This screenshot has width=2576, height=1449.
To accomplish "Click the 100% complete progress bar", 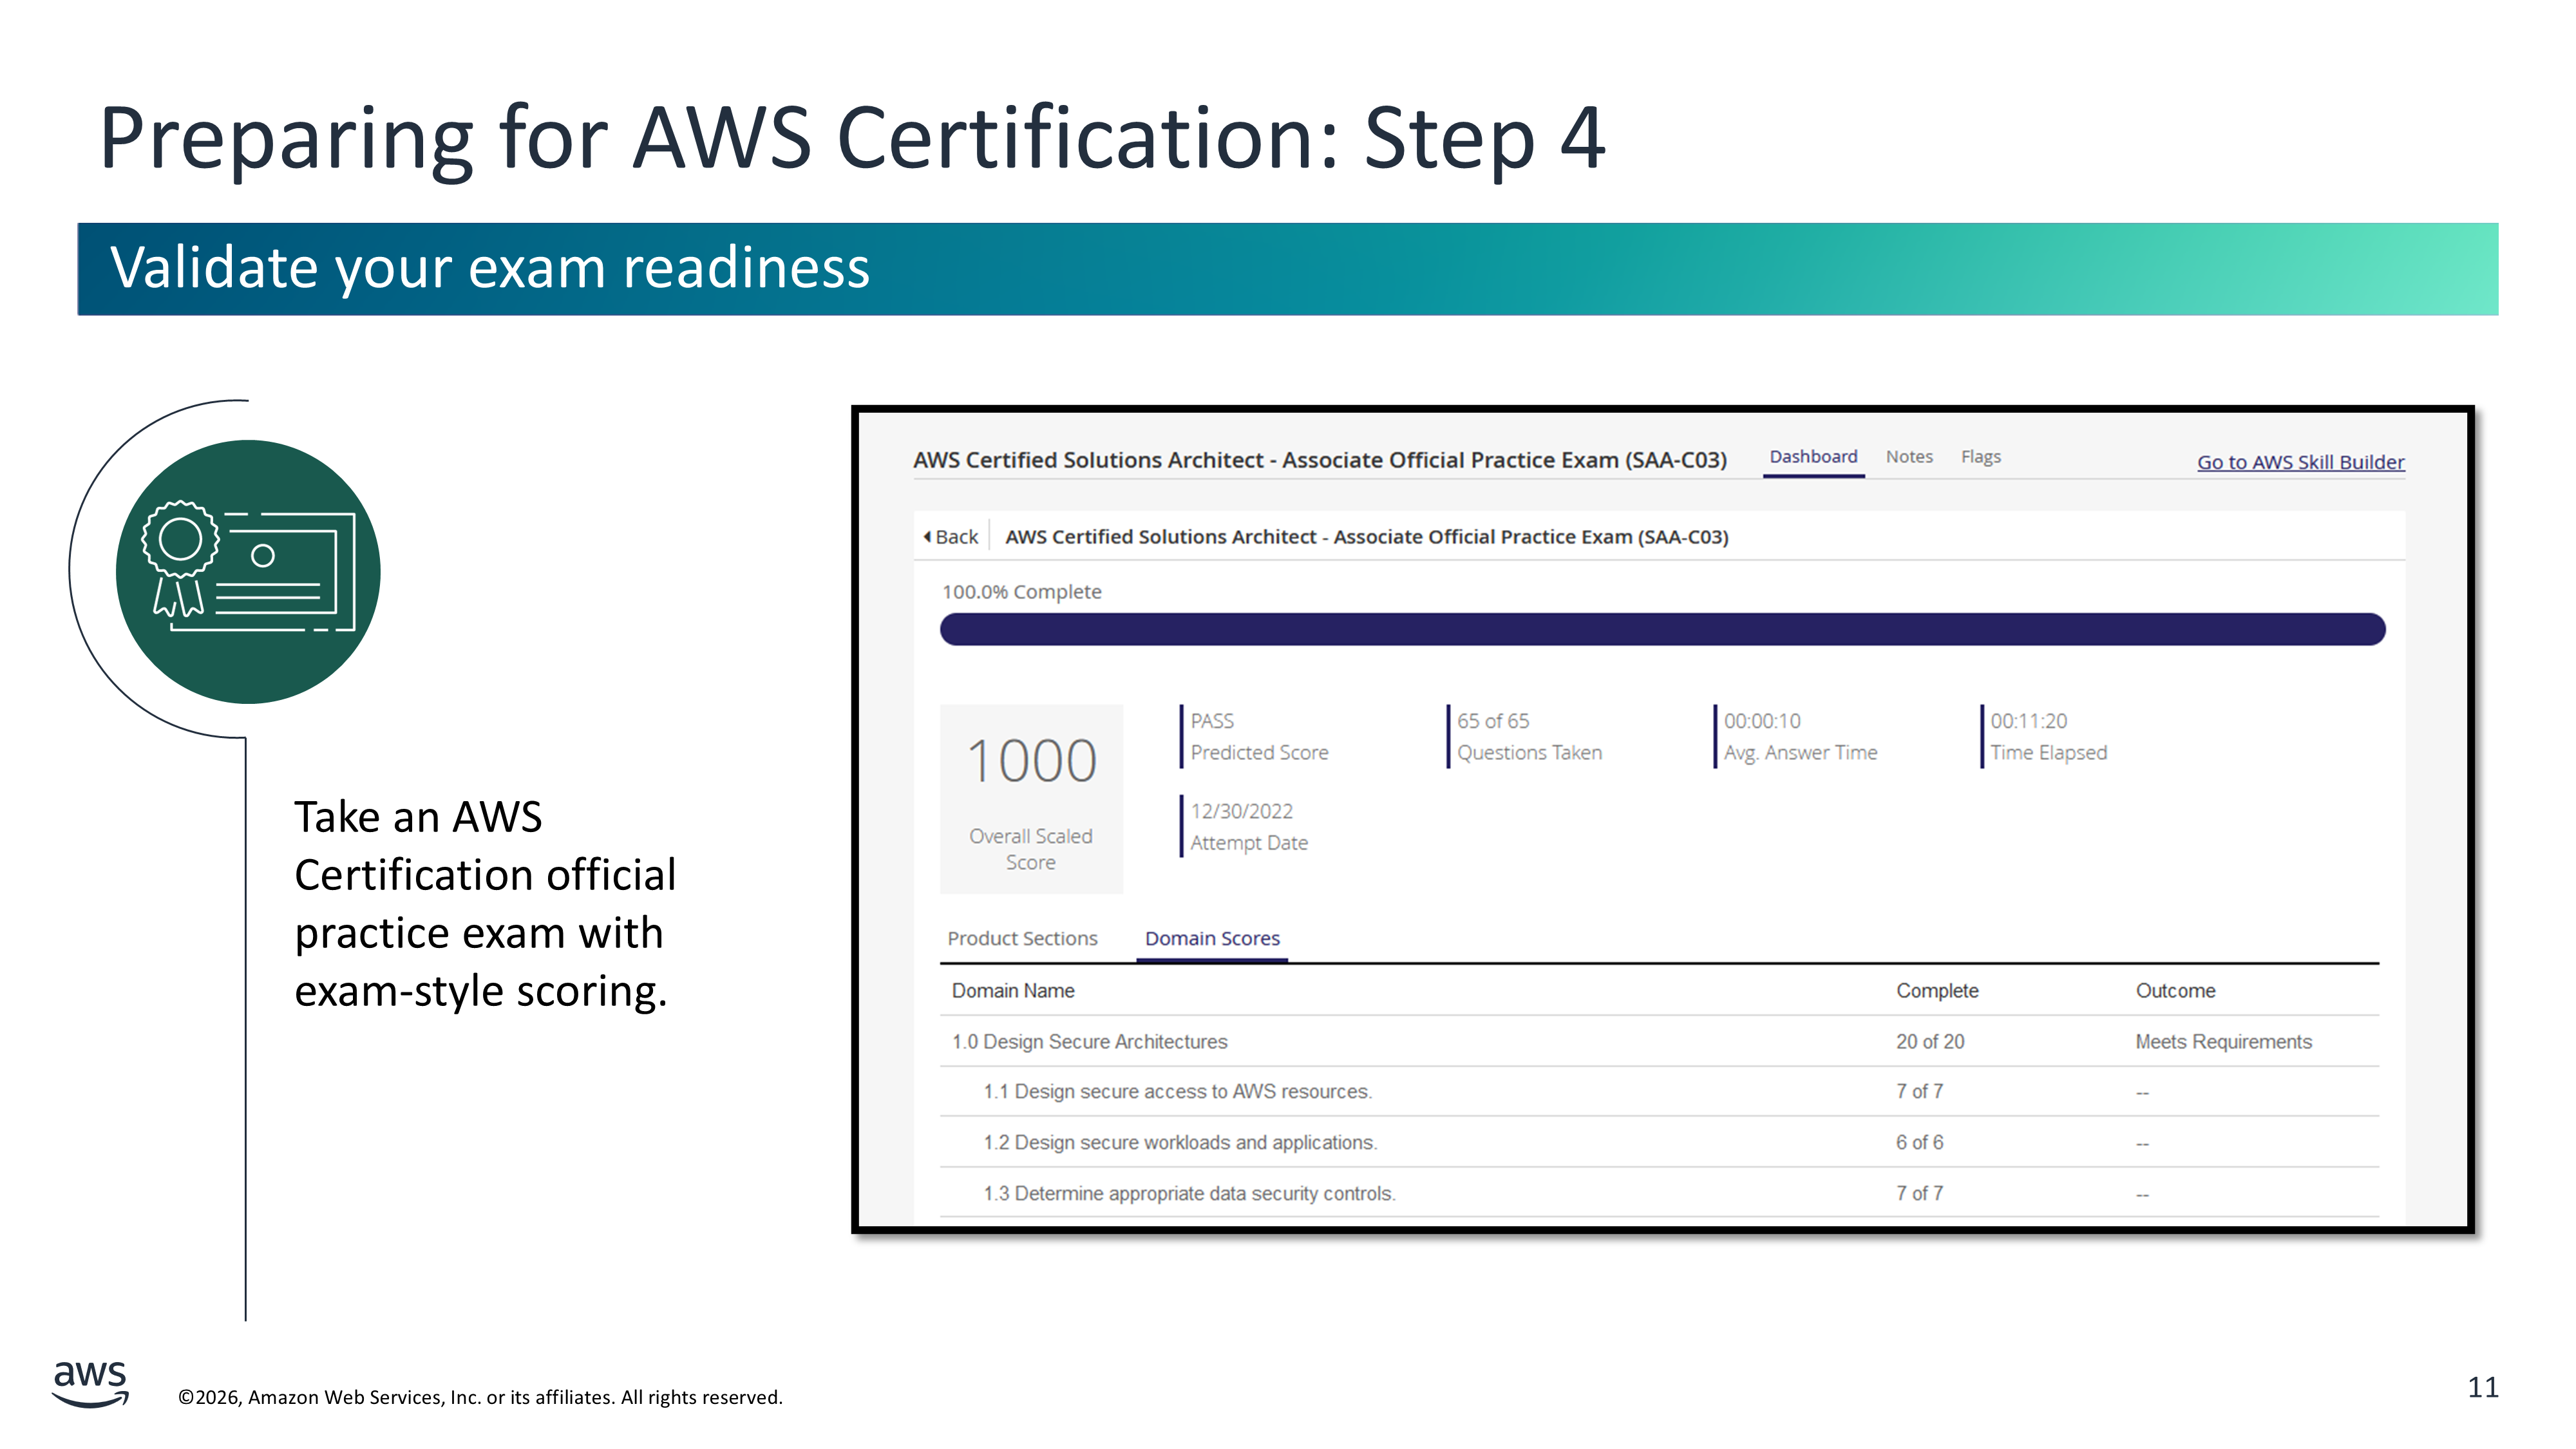I will click(1662, 629).
